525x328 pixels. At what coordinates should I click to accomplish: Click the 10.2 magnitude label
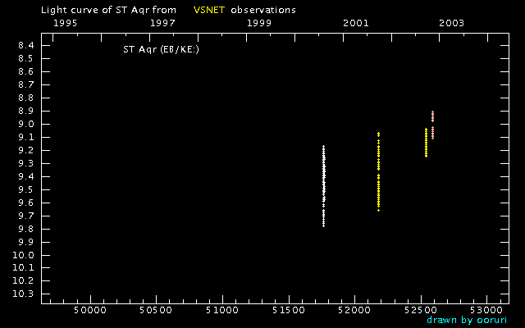(x=24, y=280)
